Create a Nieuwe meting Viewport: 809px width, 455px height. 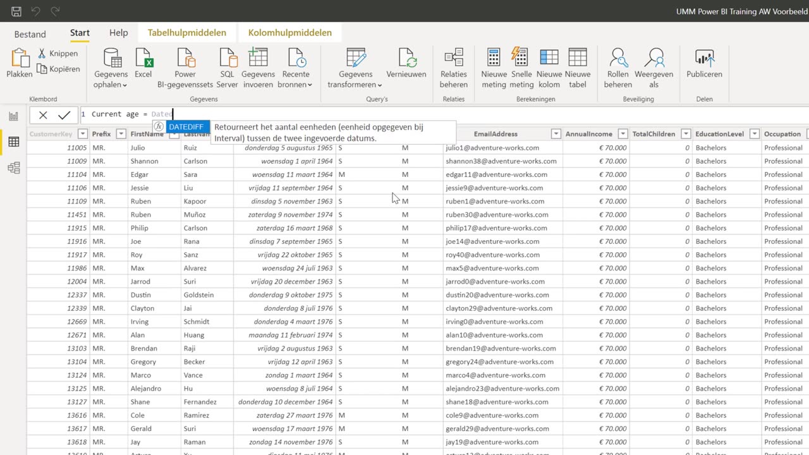click(x=494, y=68)
